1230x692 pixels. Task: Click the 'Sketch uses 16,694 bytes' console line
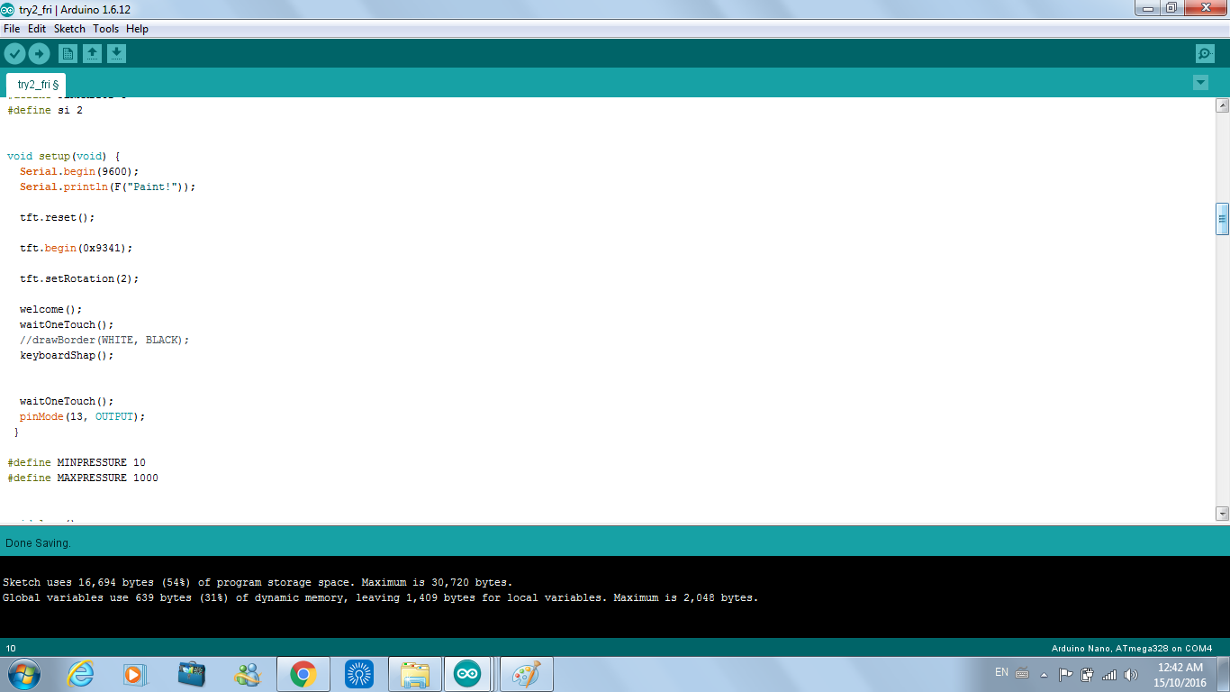point(258,582)
